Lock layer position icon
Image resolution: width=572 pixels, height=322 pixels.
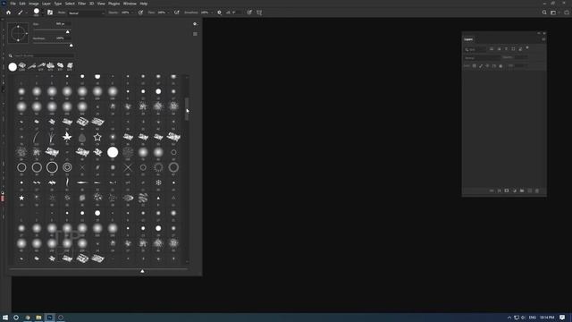[487, 65]
